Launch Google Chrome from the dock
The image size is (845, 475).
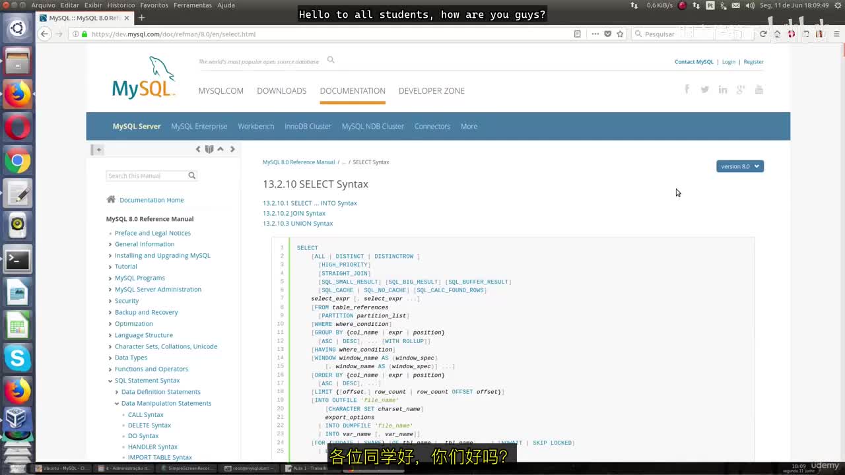click(17, 160)
